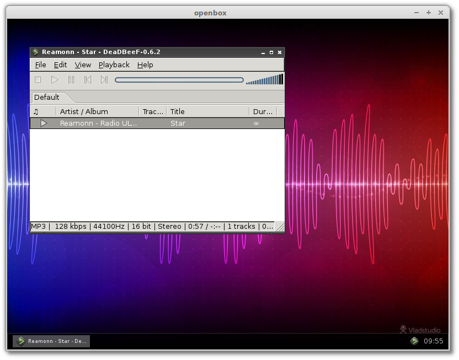Click the 16 bit status entry
Image resolution: width=459 pixels, height=360 pixels.
click(141, 227)
